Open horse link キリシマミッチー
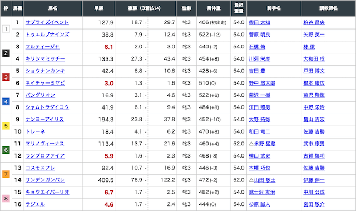The height and width of the screenshot is (211, 356). click(x=45, y=59)
